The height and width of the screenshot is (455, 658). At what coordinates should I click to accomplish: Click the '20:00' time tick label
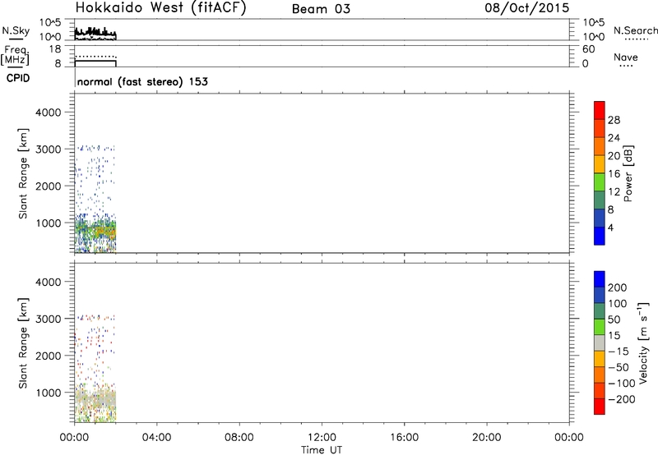point(487,438)
